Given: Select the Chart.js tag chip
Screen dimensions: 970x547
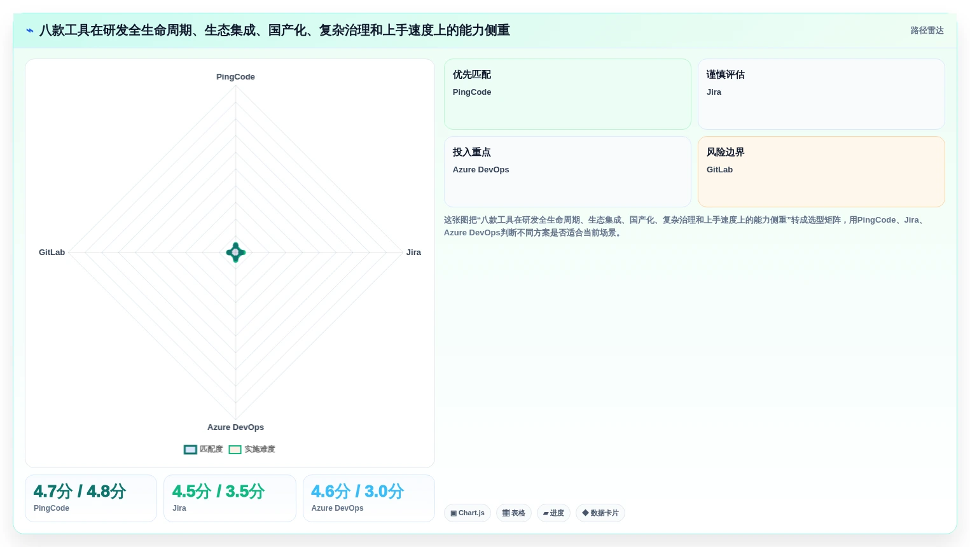Looking at the screenshot, I should (468, 513).
